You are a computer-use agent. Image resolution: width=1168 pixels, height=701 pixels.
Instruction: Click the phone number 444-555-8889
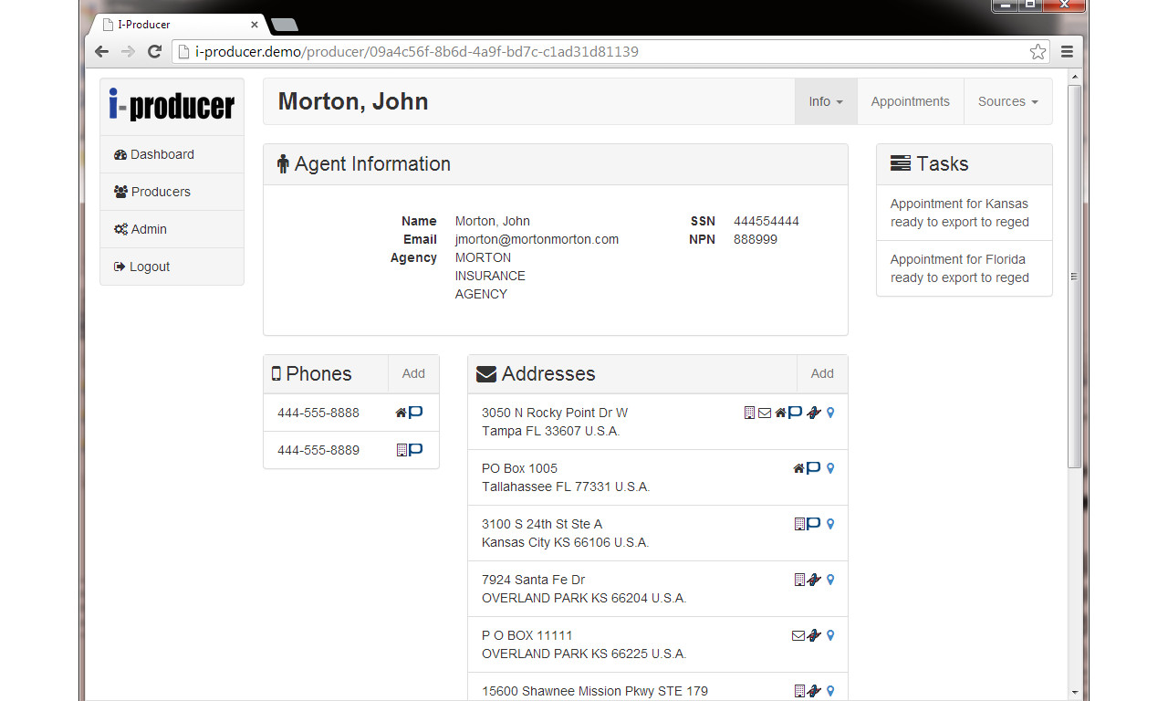tap(318, 450)
